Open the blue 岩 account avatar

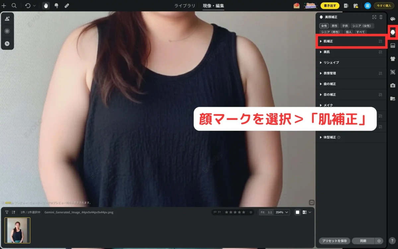[367, 6]
